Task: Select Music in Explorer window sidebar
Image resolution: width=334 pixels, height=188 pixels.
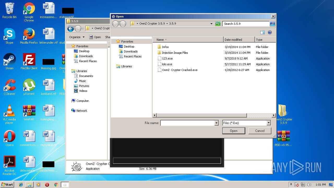Action: click(x=80, y=81)
